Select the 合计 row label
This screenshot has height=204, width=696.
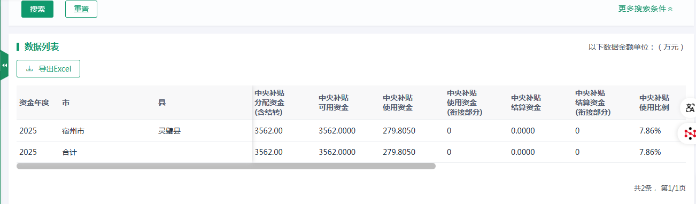coord(69,152)
